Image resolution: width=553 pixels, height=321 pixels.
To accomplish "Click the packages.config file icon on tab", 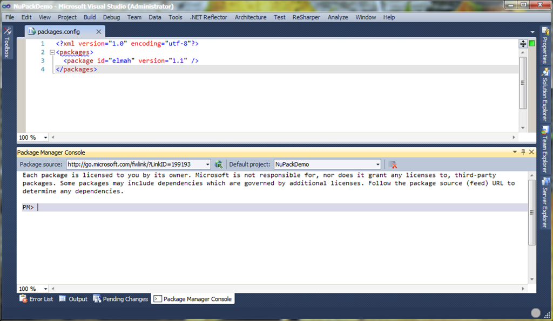I will point(32,31).
